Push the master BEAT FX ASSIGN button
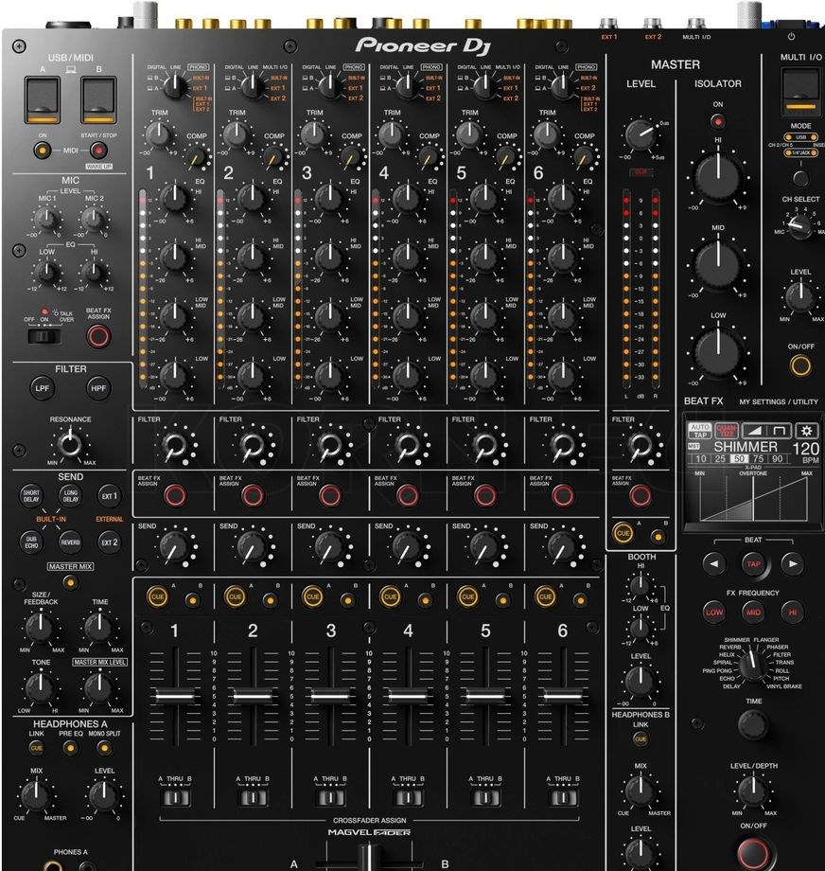825x871 pixels. point(640,494)
